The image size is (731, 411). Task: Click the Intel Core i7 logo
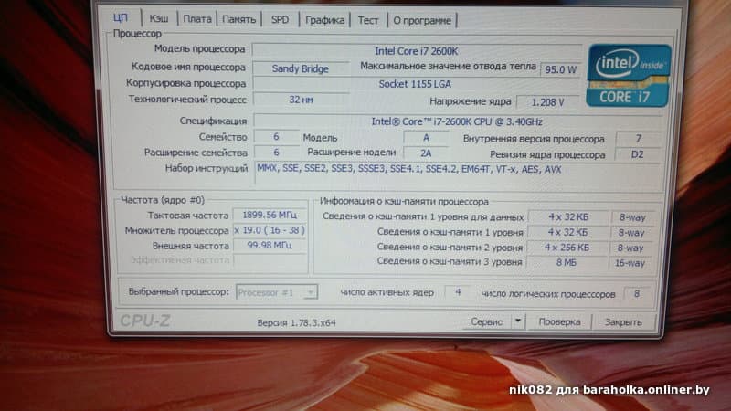[629, 76]
